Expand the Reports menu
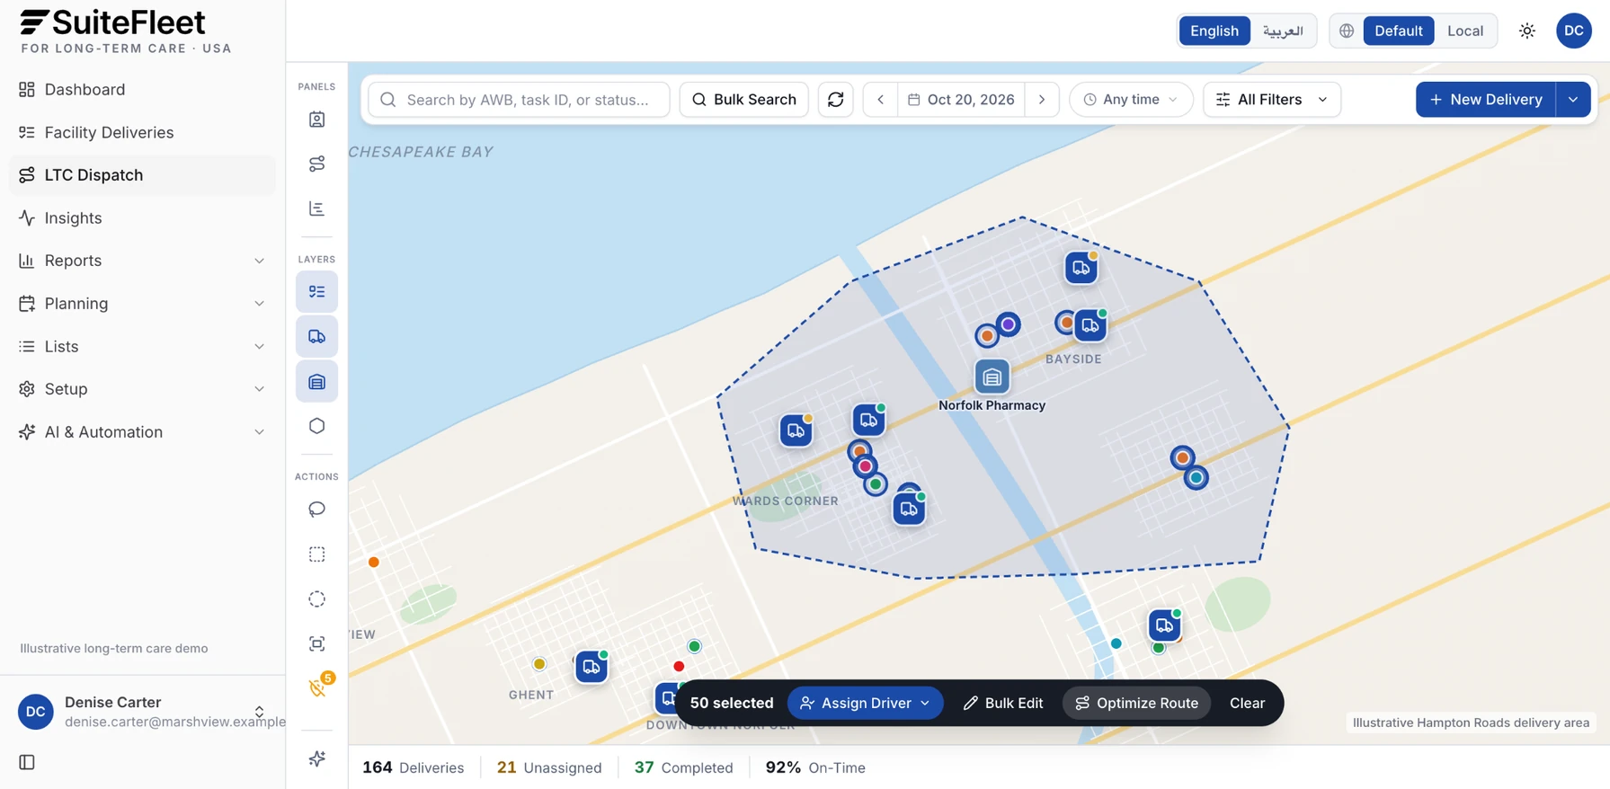The image size is (1610, 789). click(x=142, y=261)
